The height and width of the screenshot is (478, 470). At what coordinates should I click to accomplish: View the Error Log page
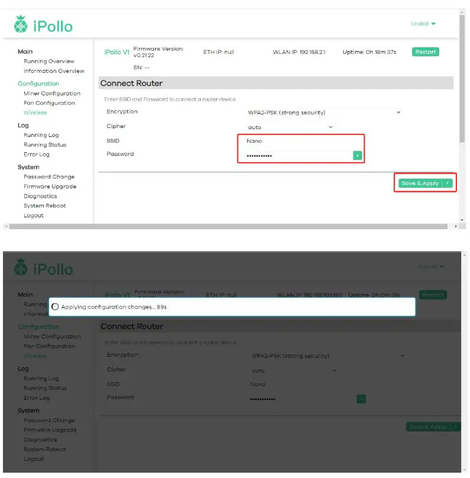point(37,155)
